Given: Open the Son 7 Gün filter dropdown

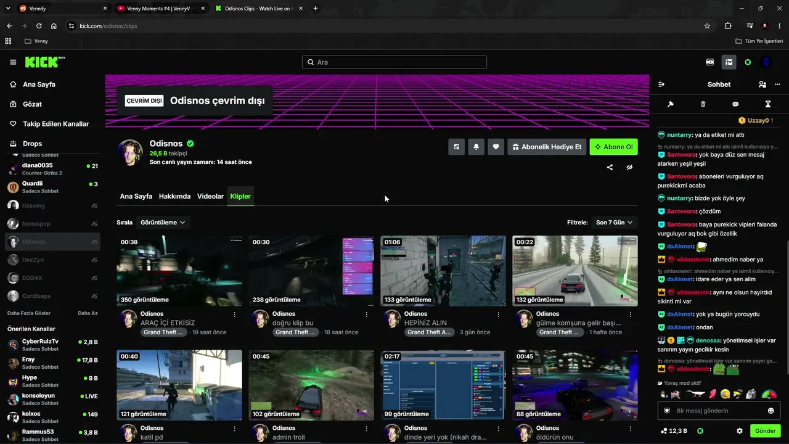Looking at the screenshot, I should click(x=614, y=222).
